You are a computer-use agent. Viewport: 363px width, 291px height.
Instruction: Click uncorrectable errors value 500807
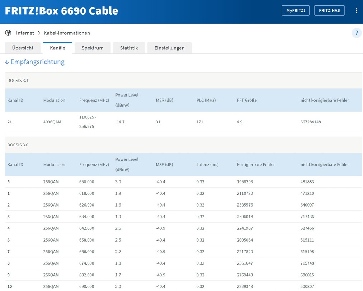307,286
